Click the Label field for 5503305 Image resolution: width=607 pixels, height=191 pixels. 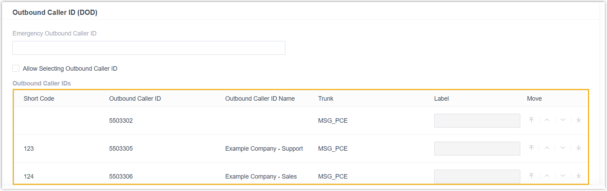point(477,149)
